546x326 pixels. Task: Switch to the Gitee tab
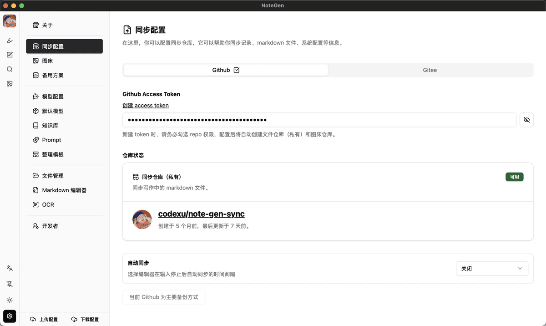click(x=430, y=70)
